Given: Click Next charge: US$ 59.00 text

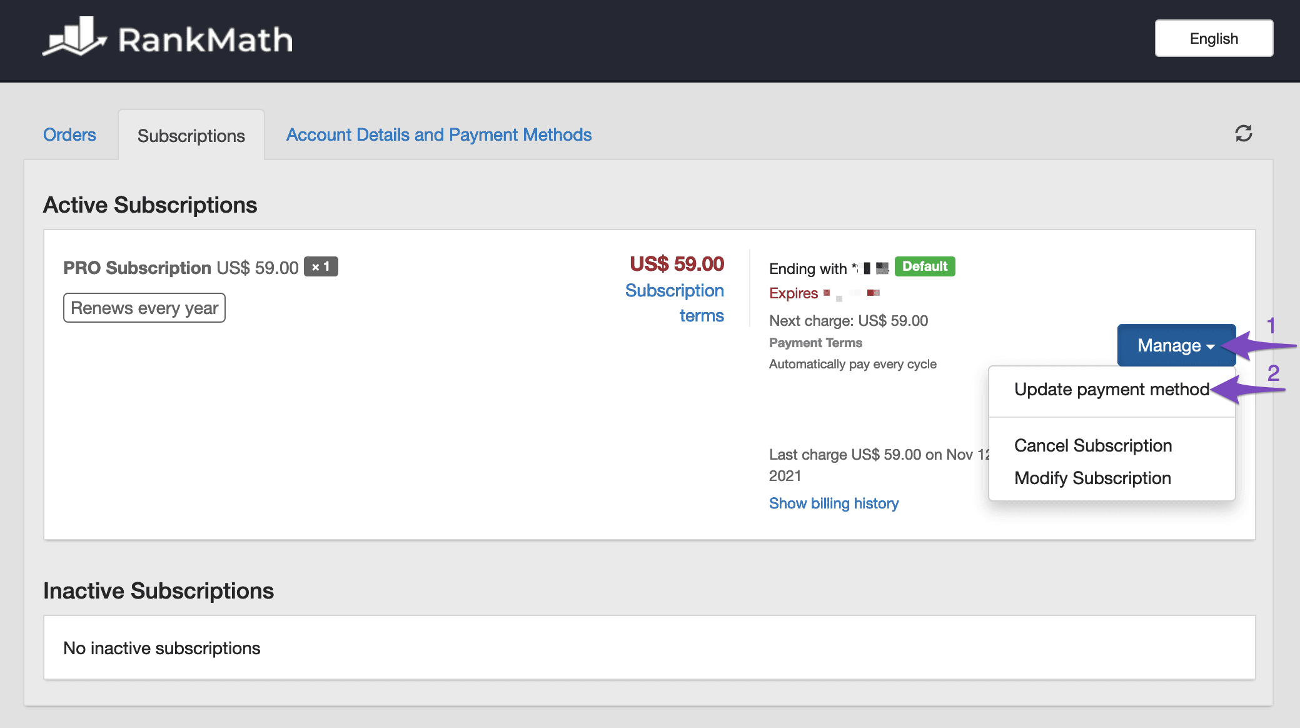Looking at the screenshot, I should tap(848, 321).
